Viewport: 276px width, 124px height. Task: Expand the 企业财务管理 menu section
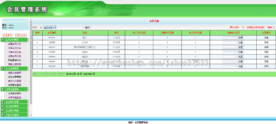point(14,102)
